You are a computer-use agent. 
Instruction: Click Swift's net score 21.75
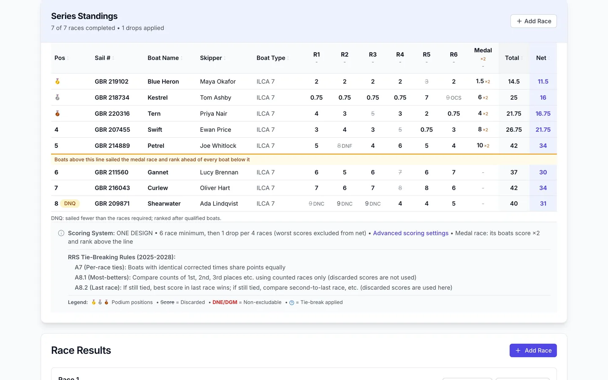point(543,130)
